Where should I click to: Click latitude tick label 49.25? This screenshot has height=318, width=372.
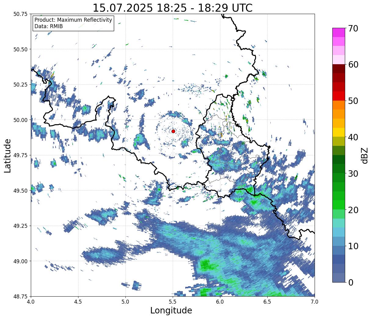pyautogui.click(x=20, y=226)
